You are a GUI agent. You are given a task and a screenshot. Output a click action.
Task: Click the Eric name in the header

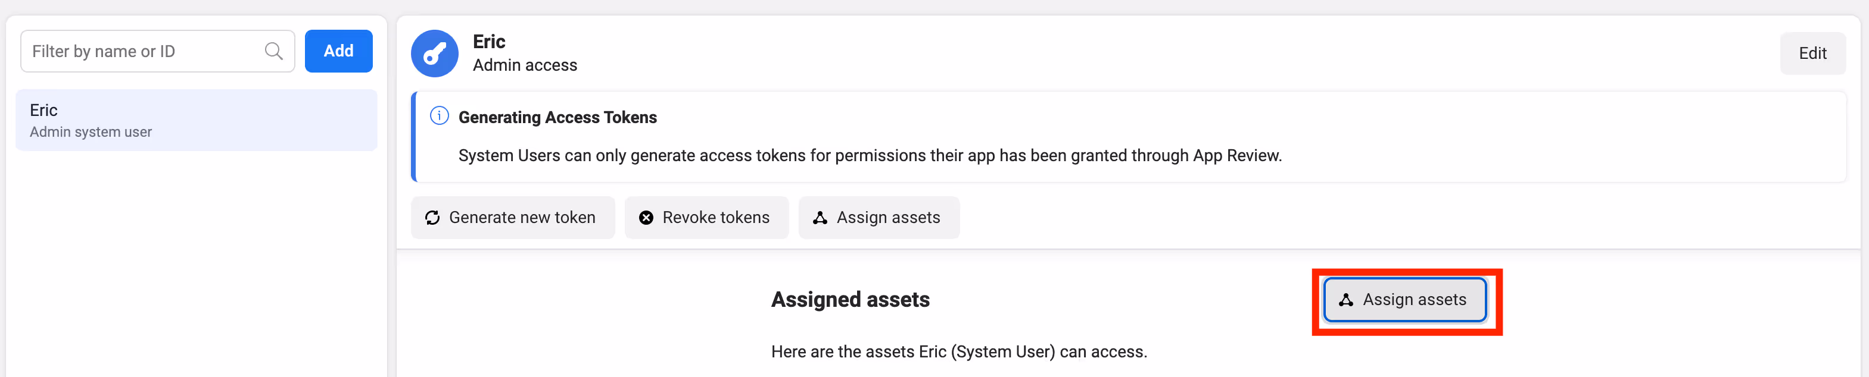(489, 41)
